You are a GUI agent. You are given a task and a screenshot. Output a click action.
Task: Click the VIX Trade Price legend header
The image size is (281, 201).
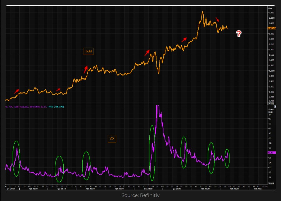click(35, 107)
